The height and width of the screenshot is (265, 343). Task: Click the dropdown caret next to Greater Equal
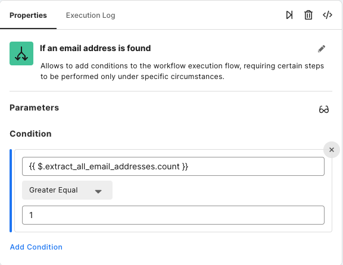(98, 191)
